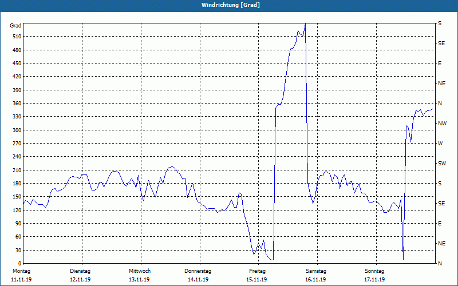This screenshot has width=458, height=286.
Task: Click the date label 13.11.19
Action: [x=139, y=280]
